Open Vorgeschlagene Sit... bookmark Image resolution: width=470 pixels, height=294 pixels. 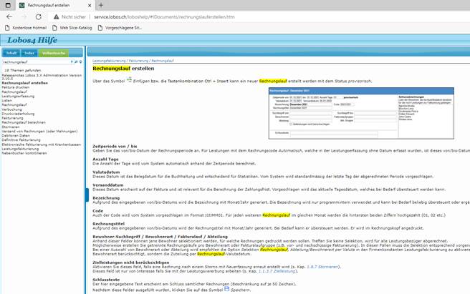(120, 28)
